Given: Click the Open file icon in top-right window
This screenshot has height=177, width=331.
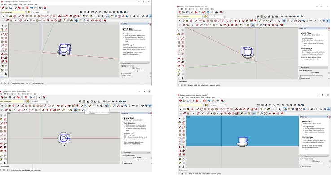Looking at the screenshot, I should 183,12.
